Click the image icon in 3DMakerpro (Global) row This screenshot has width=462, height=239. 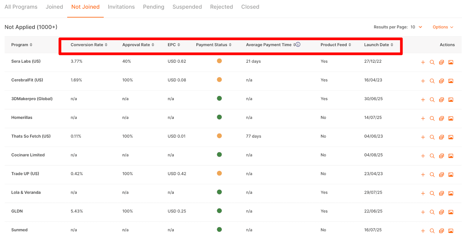coord(451,100)
